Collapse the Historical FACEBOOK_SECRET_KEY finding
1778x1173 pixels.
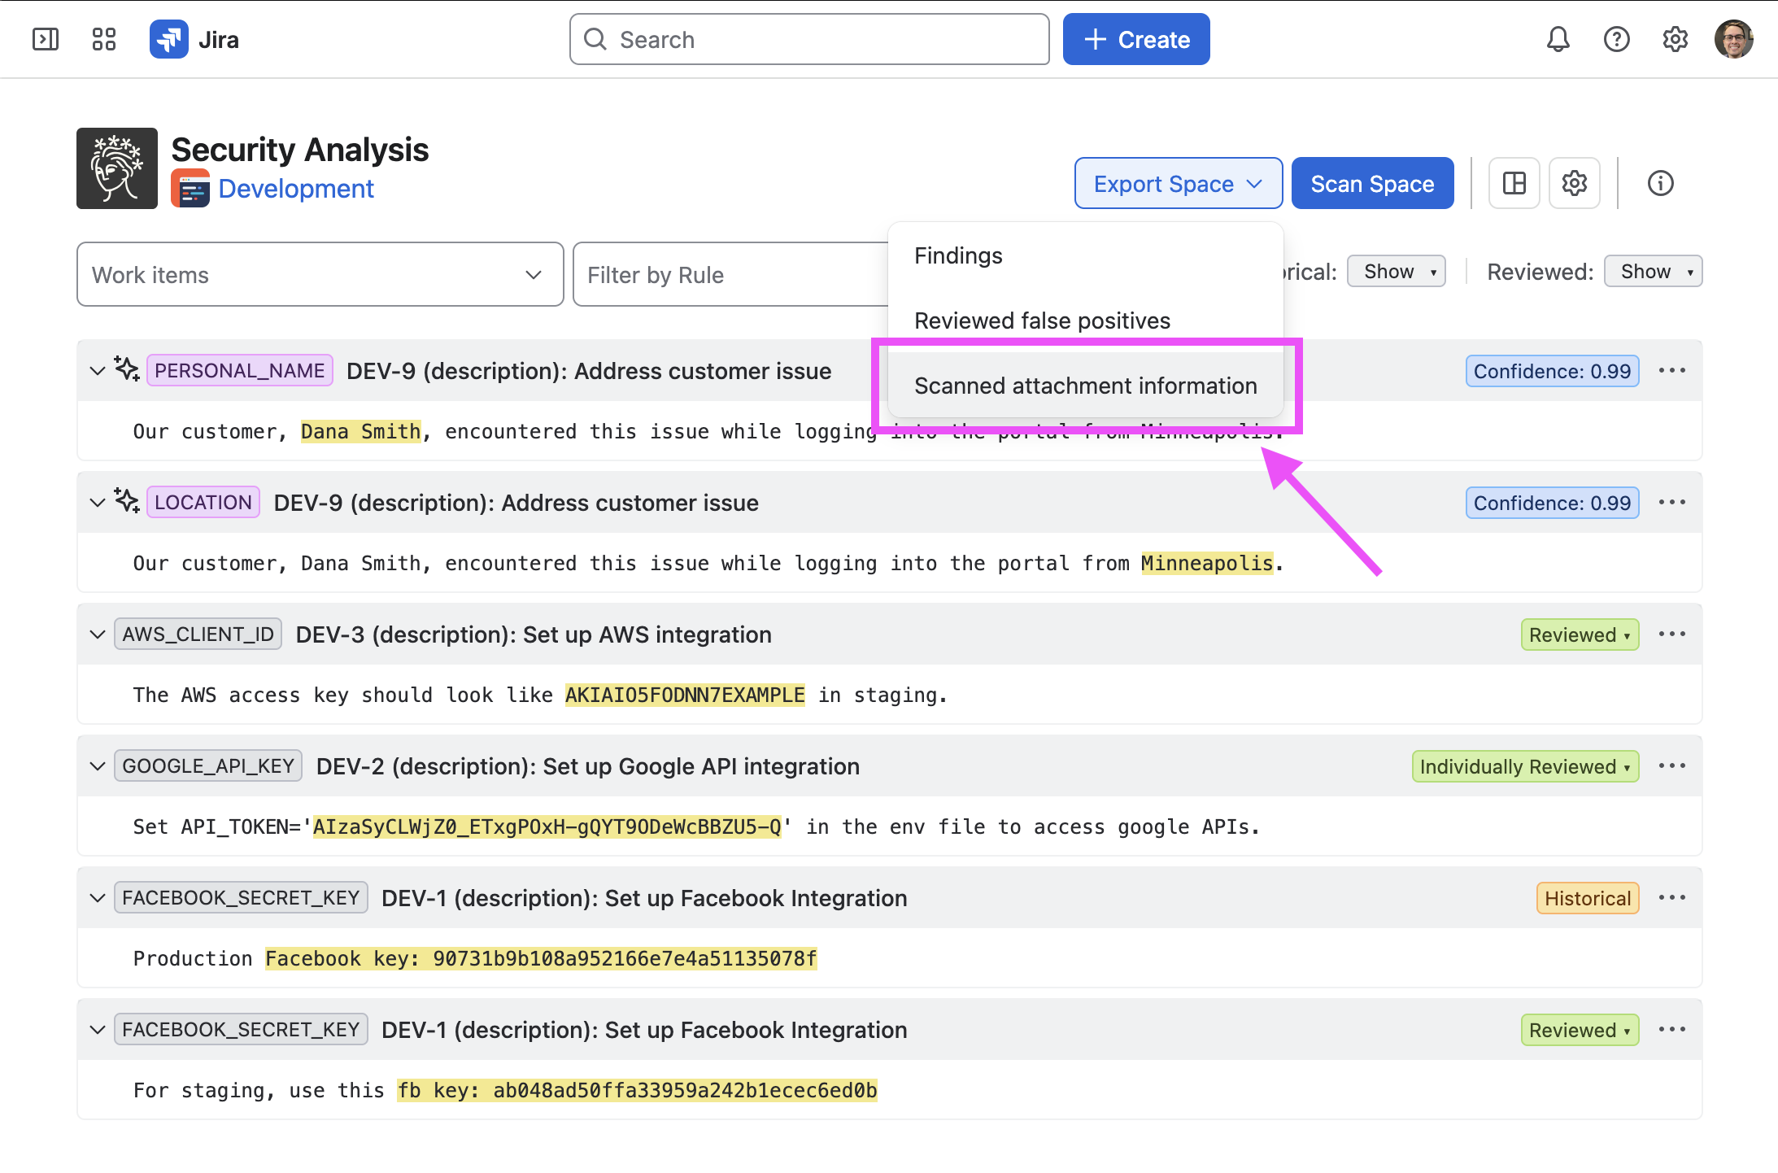click(98, 898)
